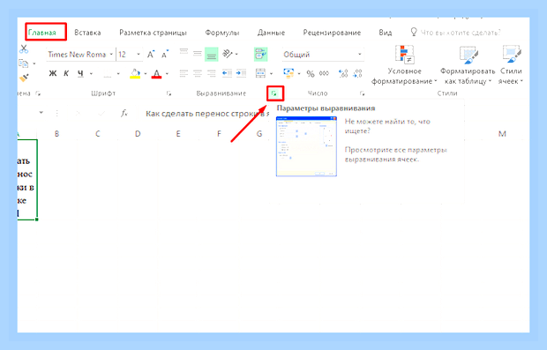Apply red font color A
Screen dimensions: 547x350
pyautogui.click(x=157, y=73)
